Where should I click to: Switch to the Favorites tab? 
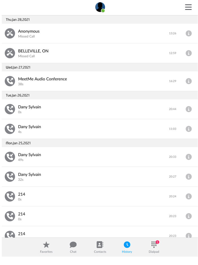point(46,247)
